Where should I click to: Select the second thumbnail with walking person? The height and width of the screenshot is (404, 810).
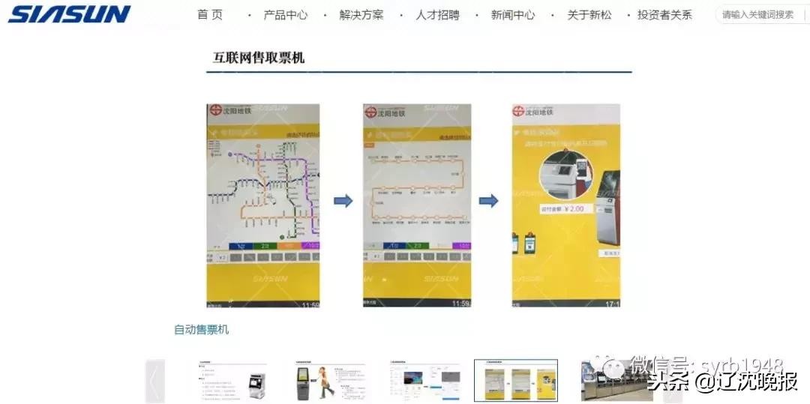331,381
